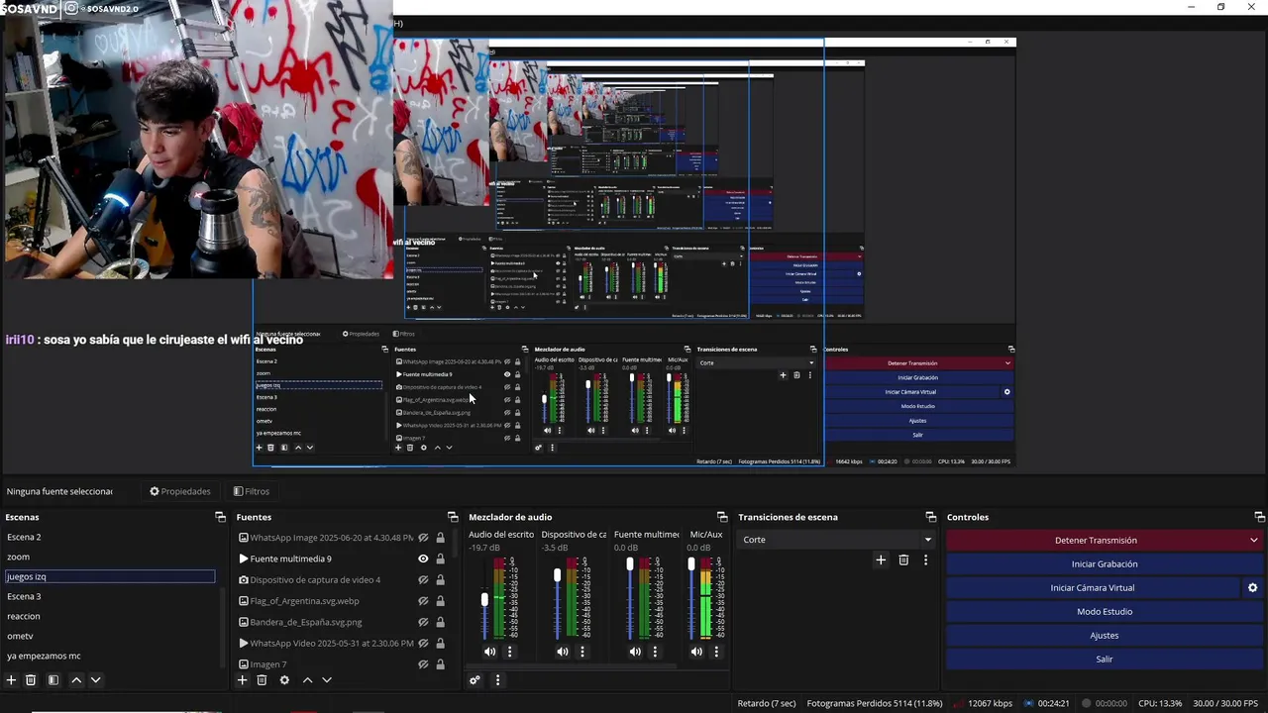
Task: Mute Dispositivo de captura audio speaker
Action: tap(562, 652)
